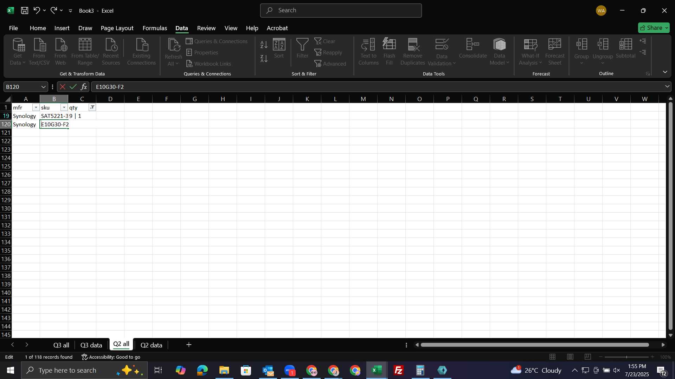
Task: Switch to the Review tab
Action: click(206, 28)
